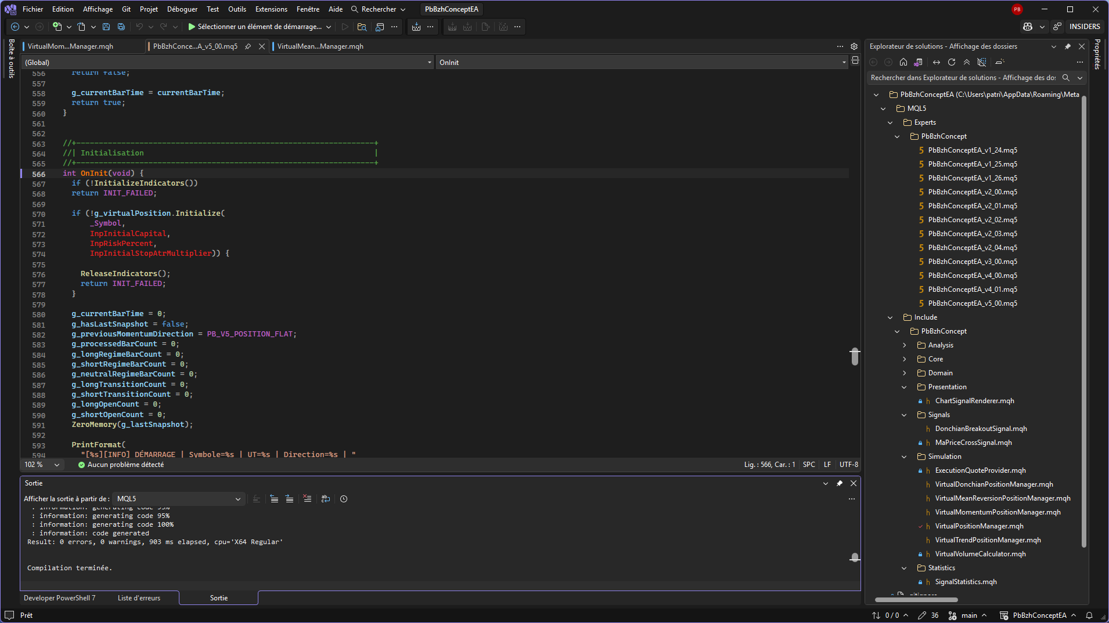Image resolution: width=1109 pixels, height=623 pixels.
Task: Open the Boîte à outils side tab
Action: tap(11, 58)
